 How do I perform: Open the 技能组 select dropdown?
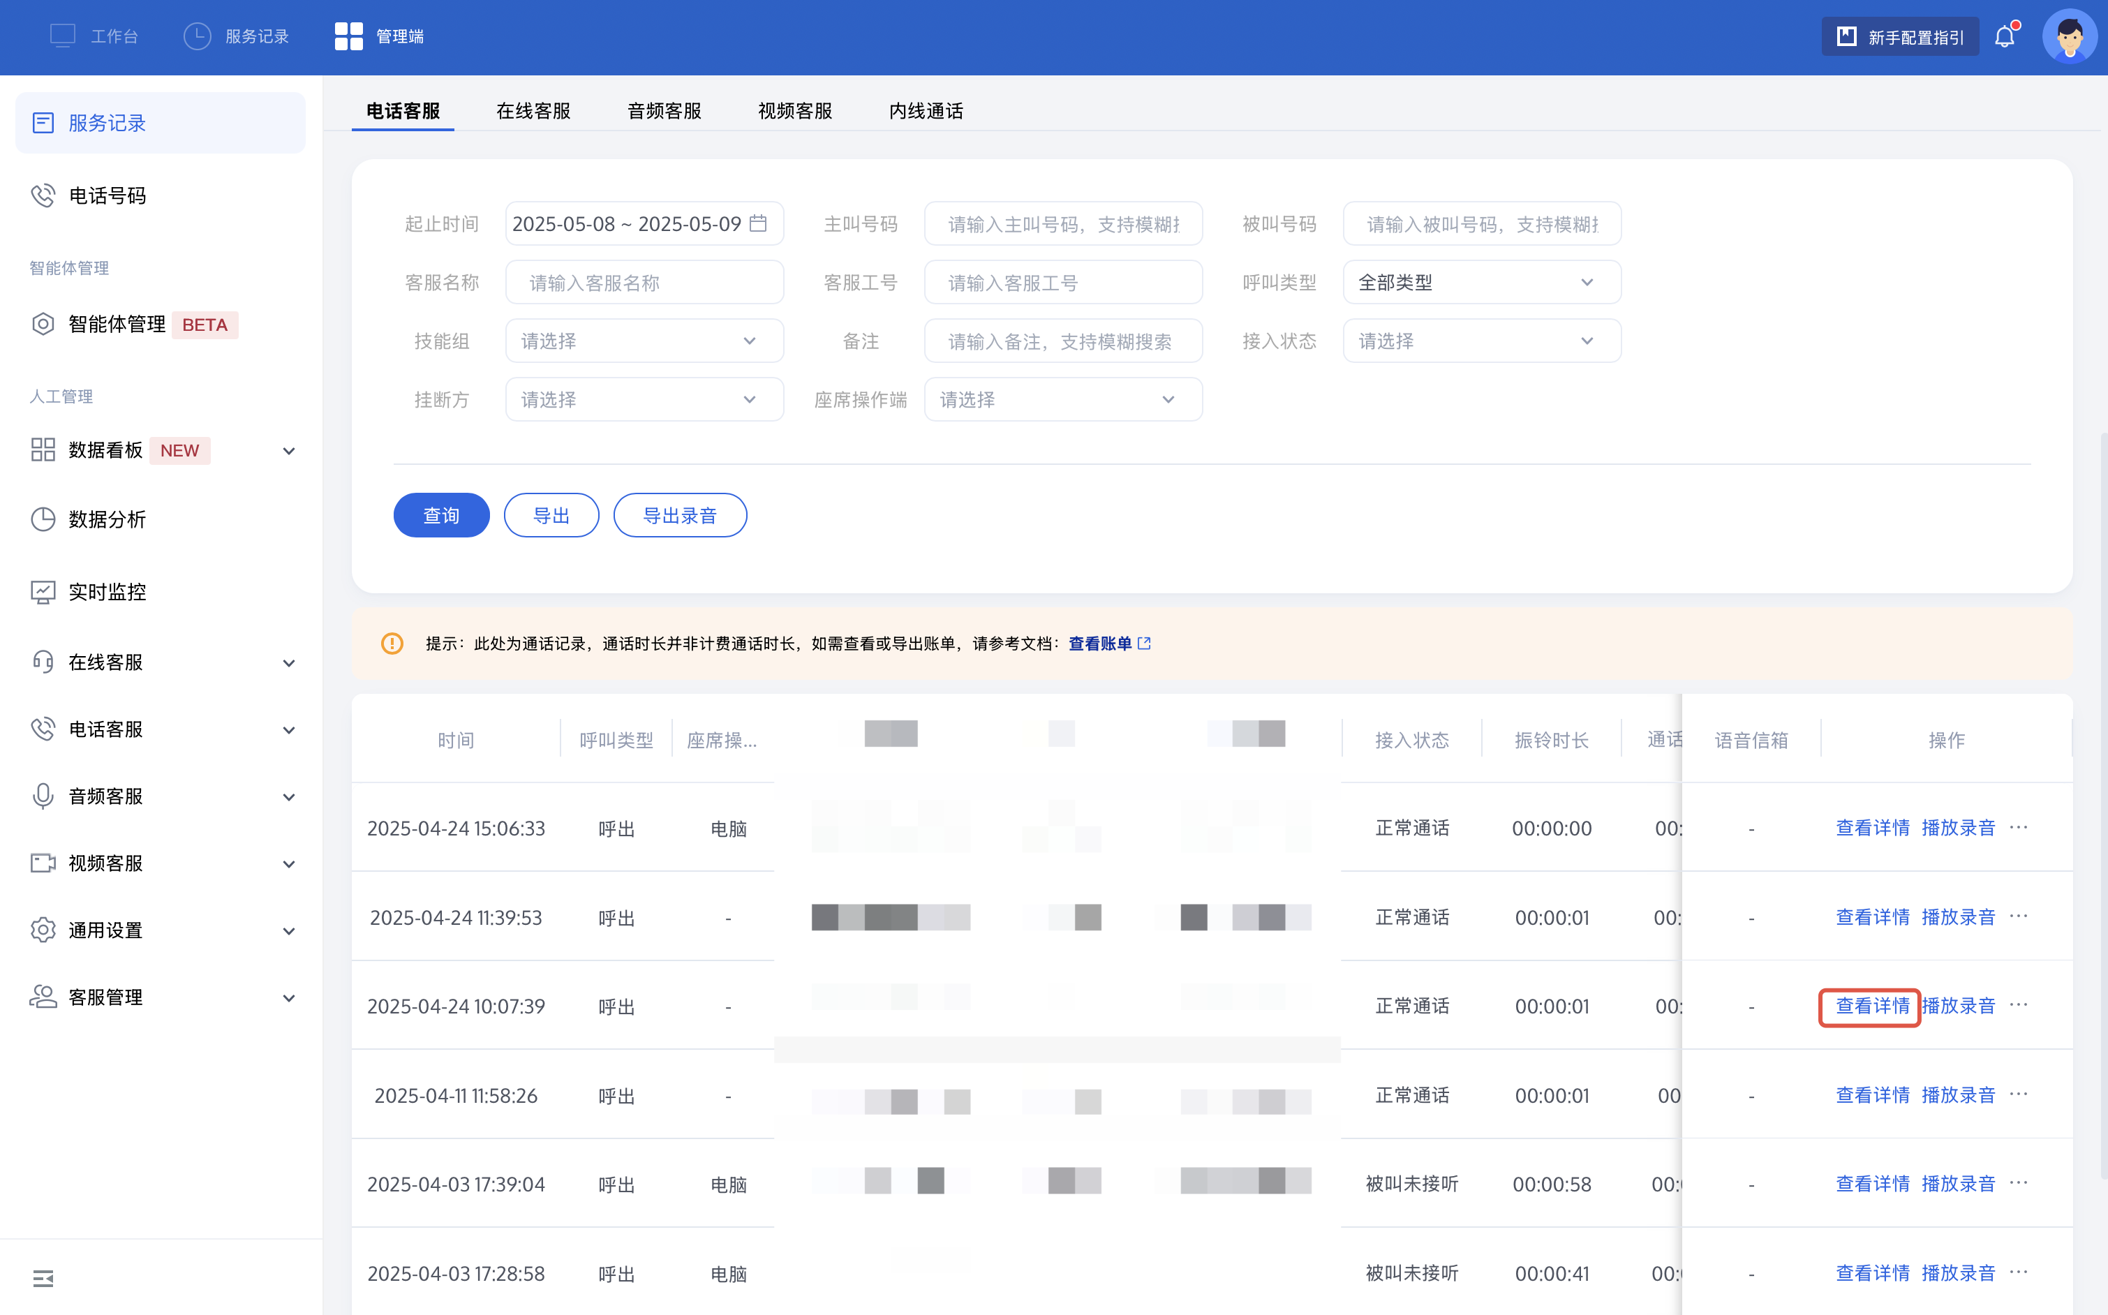tap(644, 341)
